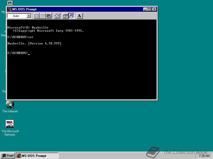Viewport: 213px width, 159px height.
Task: Click the 'The Microsoft Network' label text
Action: (10, 133)
